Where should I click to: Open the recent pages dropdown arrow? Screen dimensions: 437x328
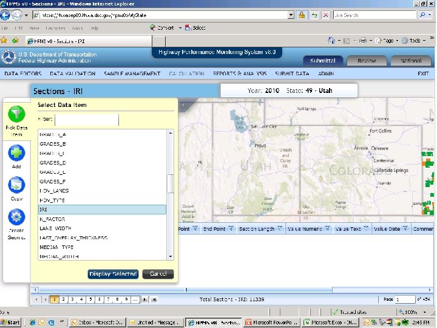[x=26, y=15]
